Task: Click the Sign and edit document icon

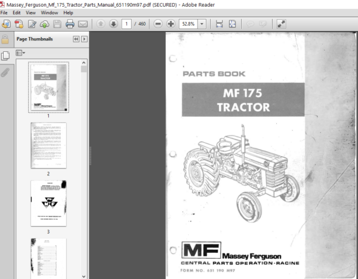Action: click(32, 24)
